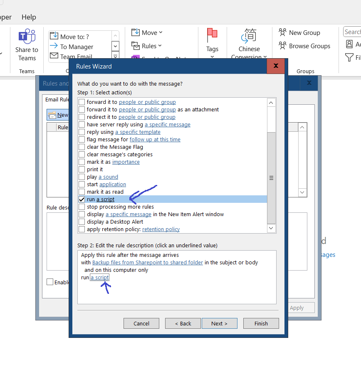This screenshot has width=361, height=367.
Task: Click the Next > button
Action: point(219,323)
